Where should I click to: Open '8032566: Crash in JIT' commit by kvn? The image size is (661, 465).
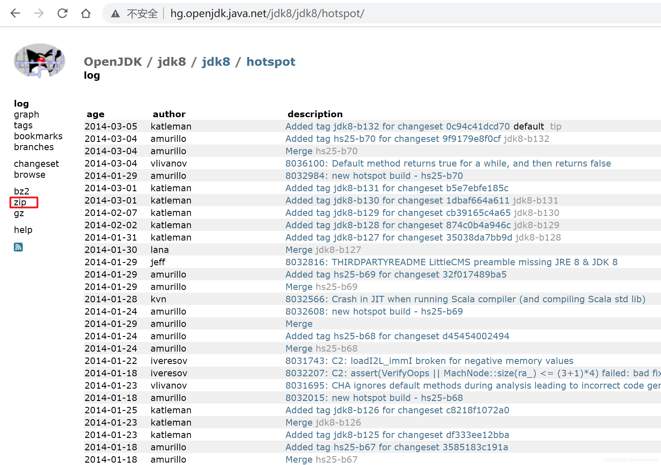pyautogui.click(x=465, y=299)
